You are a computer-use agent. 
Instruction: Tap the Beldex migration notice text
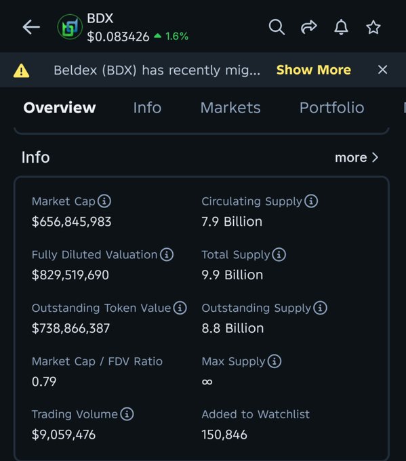tap(157, 71)
